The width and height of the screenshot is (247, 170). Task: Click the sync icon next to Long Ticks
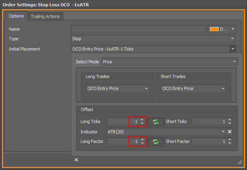(156, 122)
